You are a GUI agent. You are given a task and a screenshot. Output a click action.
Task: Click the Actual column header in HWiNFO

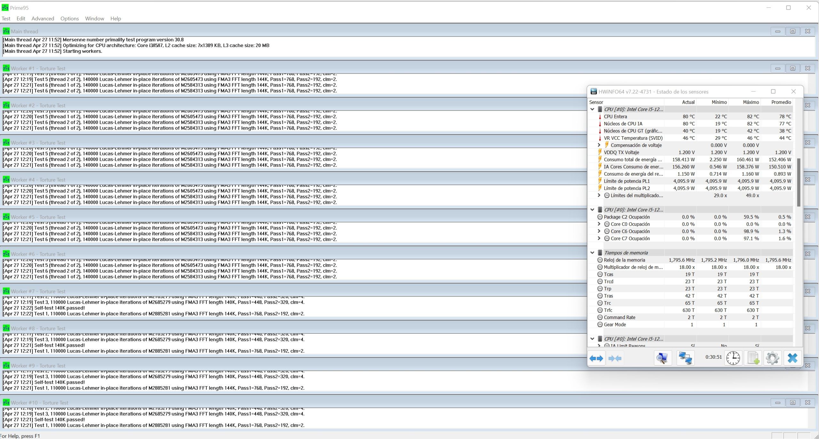[680, 102]
